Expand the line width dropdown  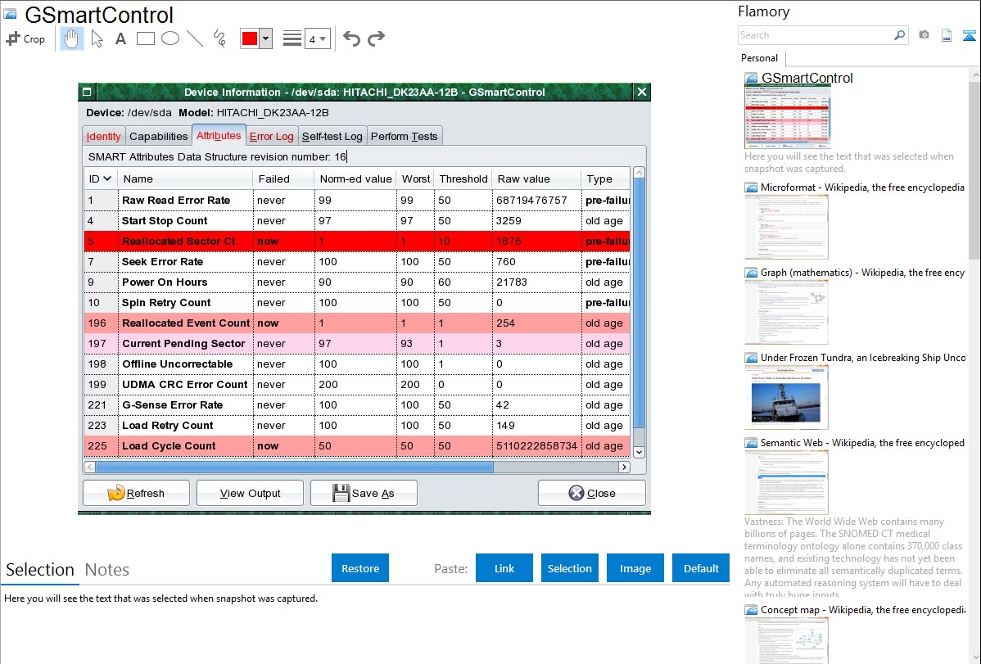318,38
